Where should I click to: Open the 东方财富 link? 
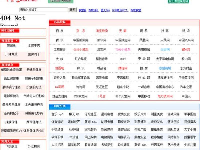click(186, 68)
